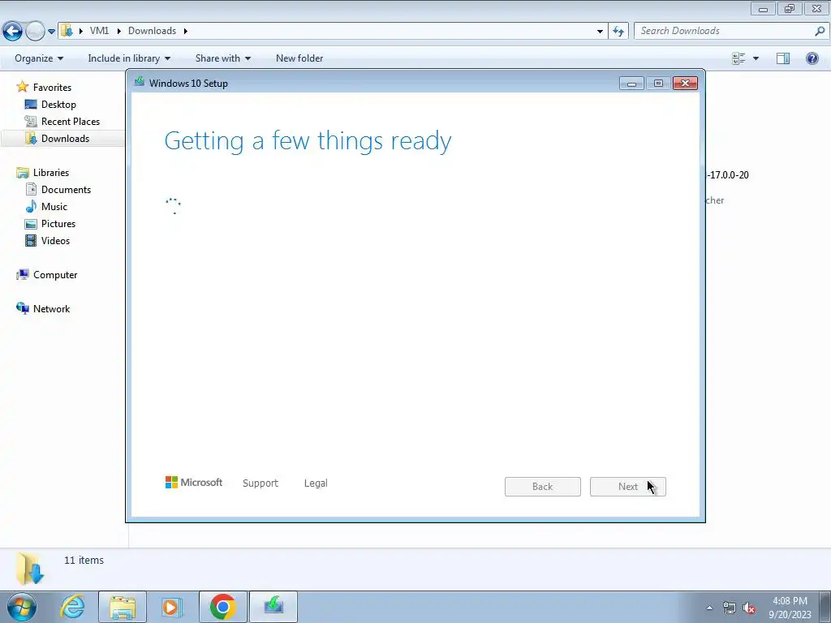
Task: Click the Music note icon
Action: click(x=32, y=206)
